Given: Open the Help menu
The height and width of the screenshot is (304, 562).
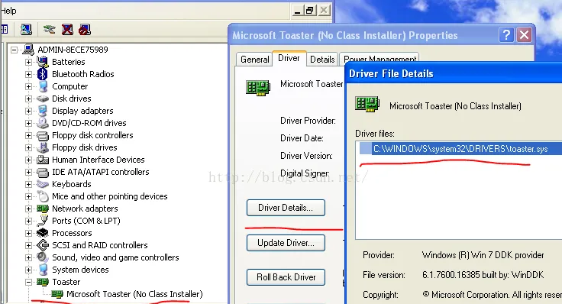Looking at the screenshot, I should 8,11.
